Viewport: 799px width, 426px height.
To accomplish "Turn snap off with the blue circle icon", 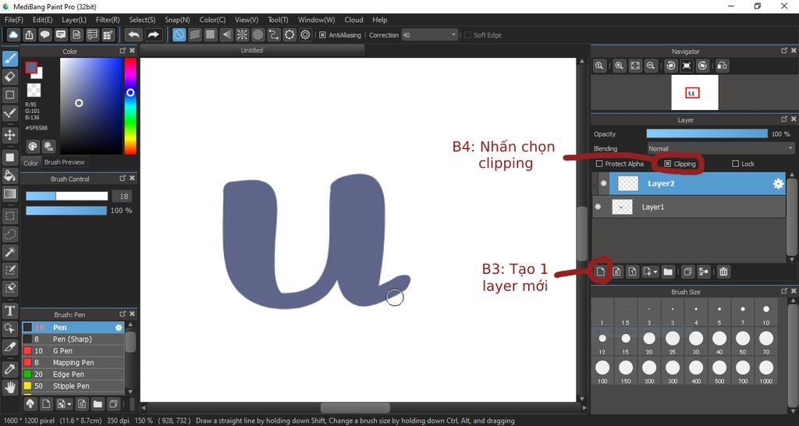I will 179,34.
